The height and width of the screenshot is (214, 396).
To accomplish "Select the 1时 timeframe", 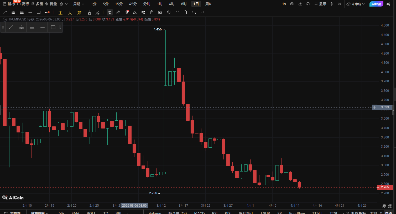I will (160, 4).
